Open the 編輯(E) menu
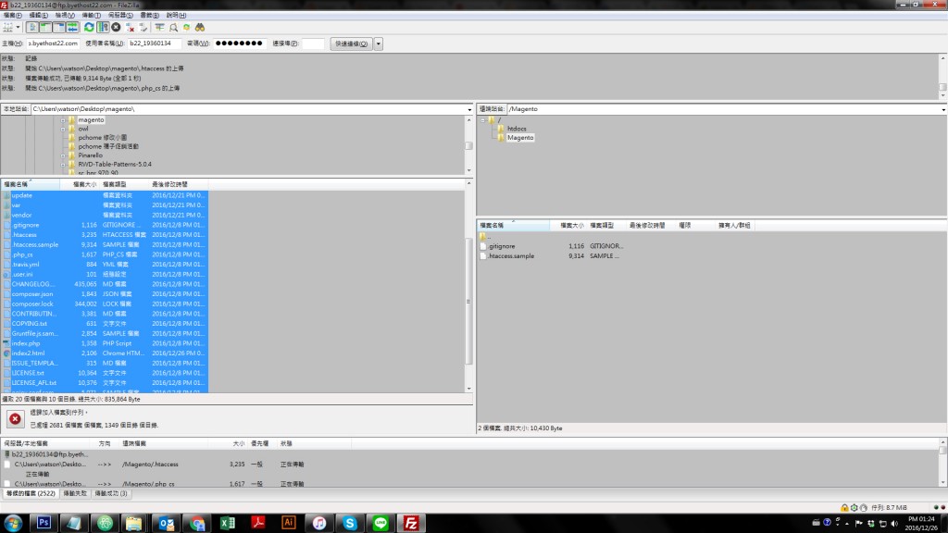Viewport: 948px width, 533px height. (38, 15)
